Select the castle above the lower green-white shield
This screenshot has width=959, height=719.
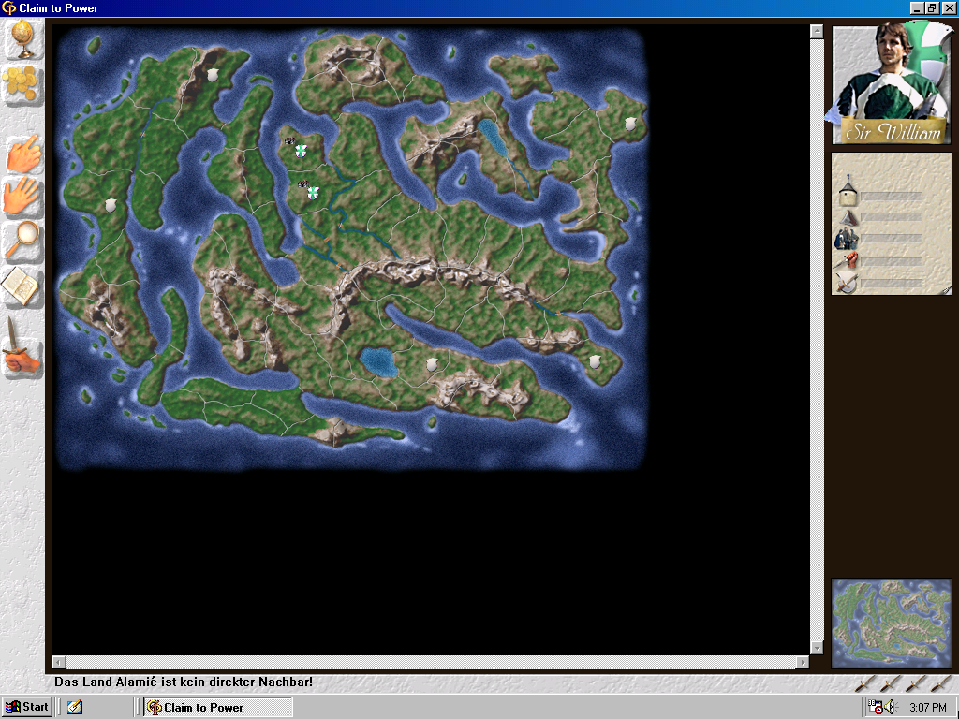pyautogui.click(x=302, y=183)
